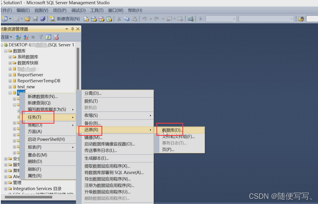The height and width of the screenshot is (204, 318).
Task: Click the Save floppy disk icon
Action: [35, 19]
